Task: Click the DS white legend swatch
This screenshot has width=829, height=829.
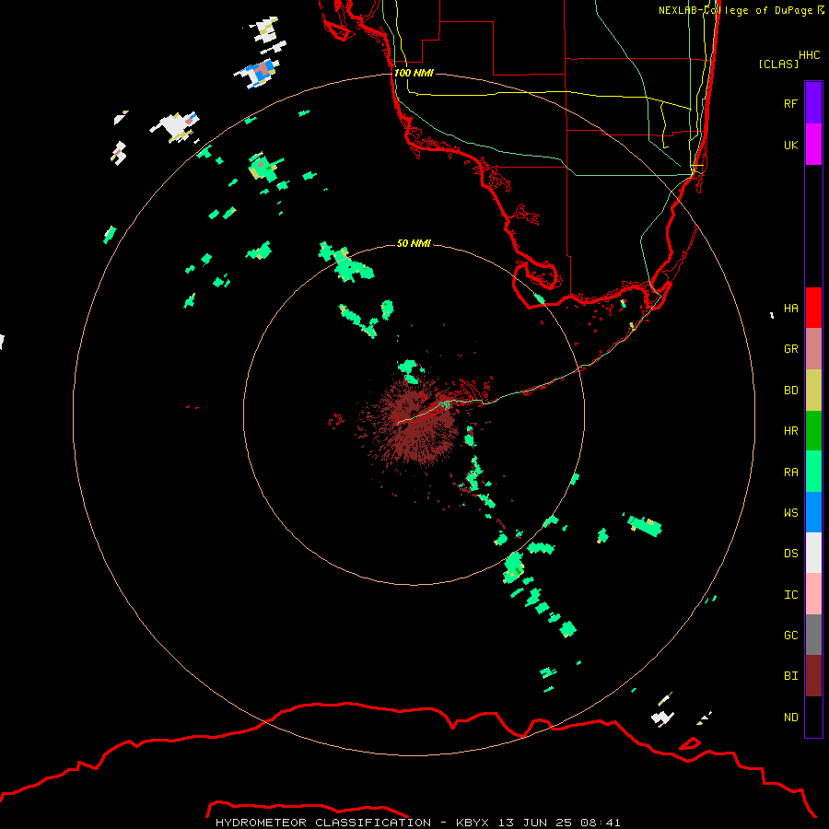Action: (813, 553)
